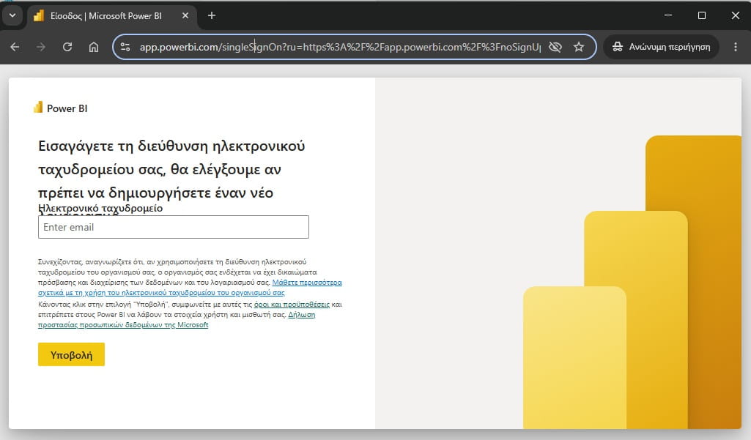Image resolution: width=751 pixels, height=440 pixels.
Task: Maximize the browser window
Action: pos(702,15)
